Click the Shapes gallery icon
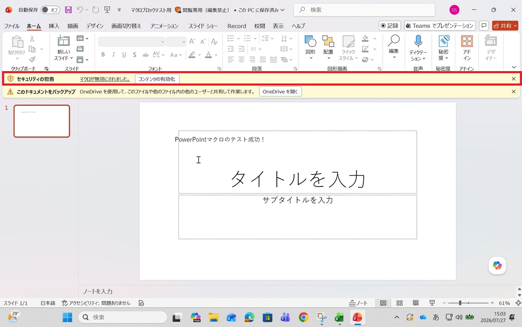The image size is (522, 327). click(x=310, y=41)
